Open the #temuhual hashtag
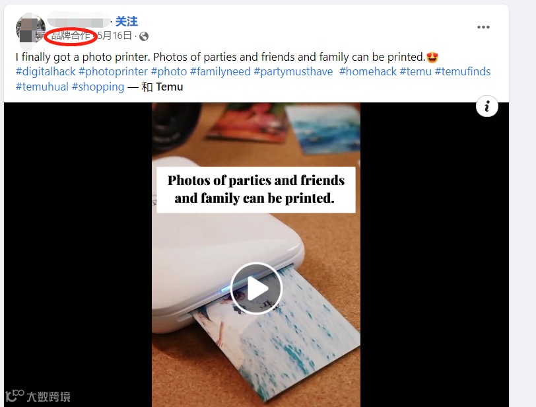Screen dimensions: 536x407 [42, 87]
